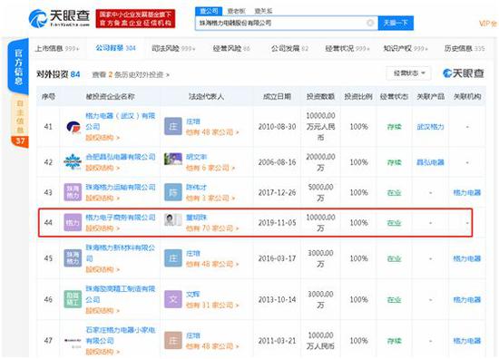Image resolution: width=499 pixels, height=359 pixels.
Task: Click the 合肥晶弘电器 snowflake logo
Action: click(x=73, y=162)
